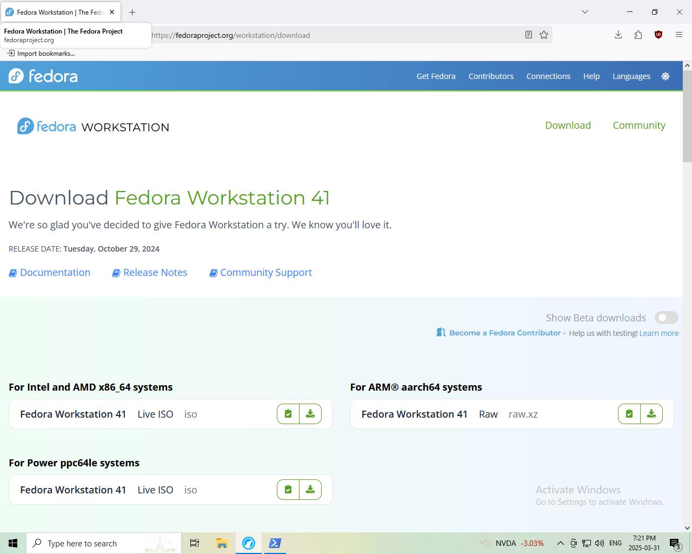Click the download icon for aarch64 raw.xz
This screenshot has width=692, height=554.
651,414
